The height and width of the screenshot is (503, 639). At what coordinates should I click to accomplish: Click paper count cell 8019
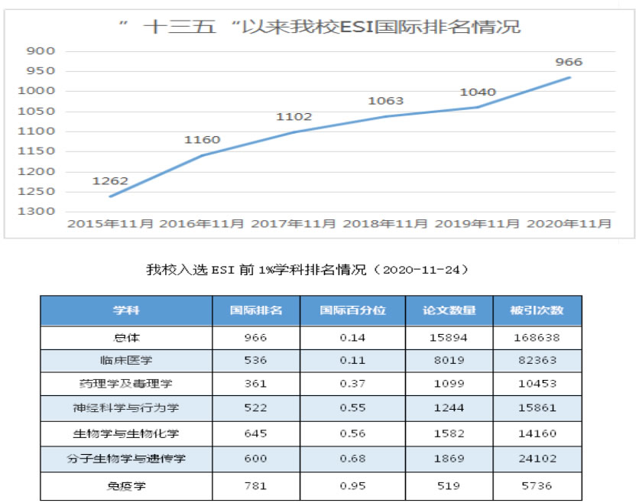pyautogui.click(x=449, y=360)
